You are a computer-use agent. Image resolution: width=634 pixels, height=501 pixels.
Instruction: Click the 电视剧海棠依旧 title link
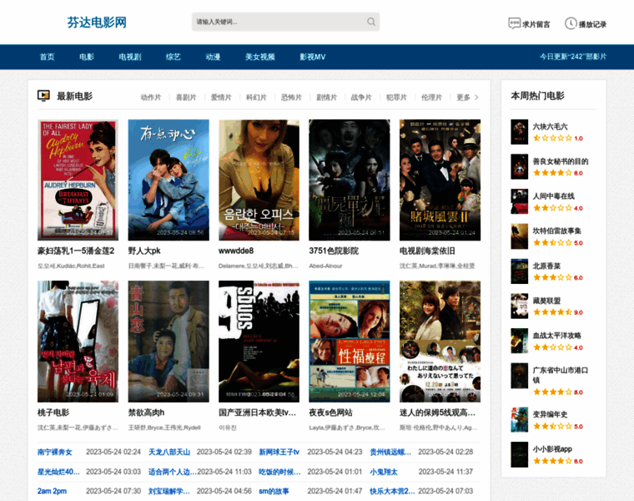427,250
